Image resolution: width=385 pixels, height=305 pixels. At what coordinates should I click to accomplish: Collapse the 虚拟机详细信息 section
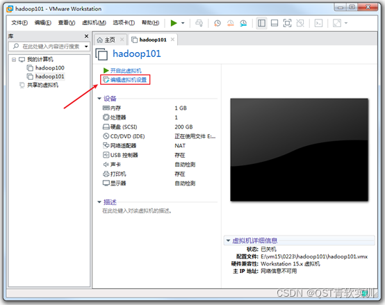(228, 240)
